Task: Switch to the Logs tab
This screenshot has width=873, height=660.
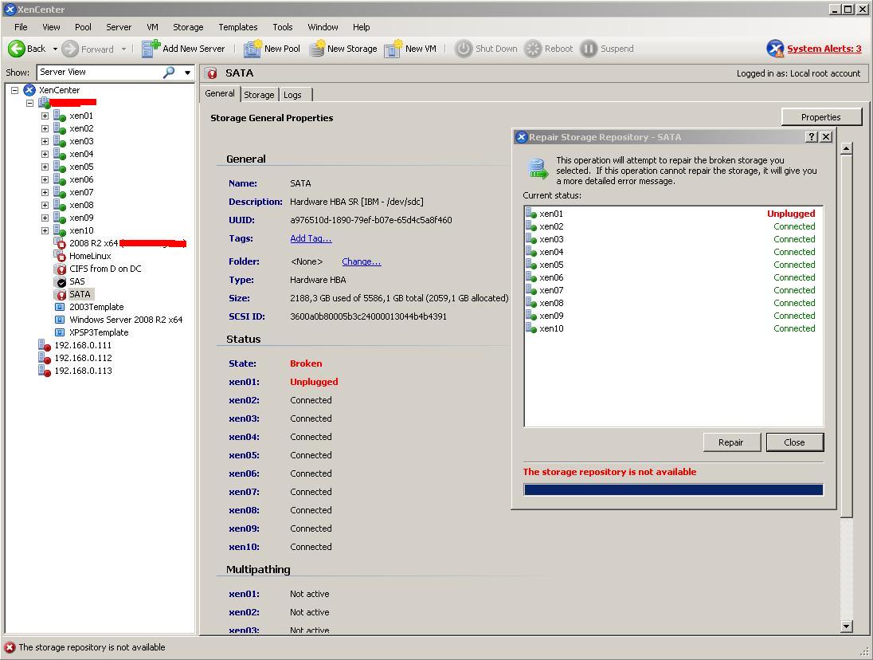Action: click(x=293, y=95)
